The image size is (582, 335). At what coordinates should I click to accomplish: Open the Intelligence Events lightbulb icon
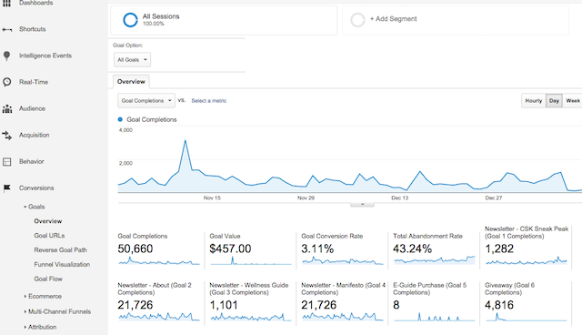tap(6, 56)
